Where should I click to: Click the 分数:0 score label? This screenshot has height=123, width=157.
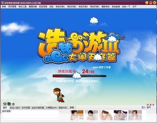tap(9, 104)
